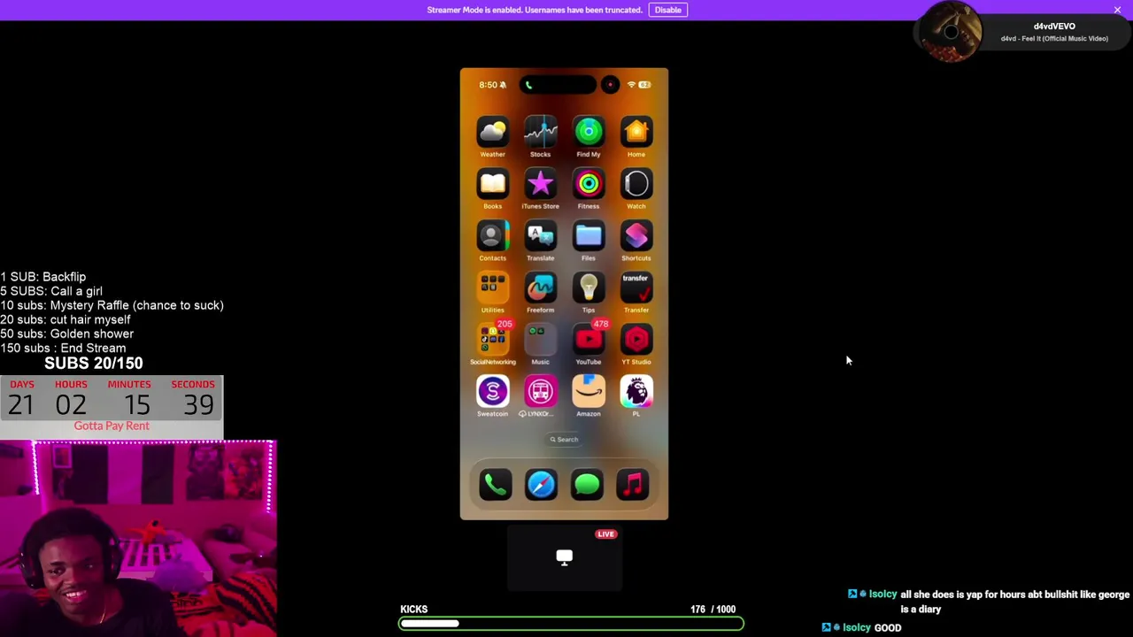
Task: Click the '1 SUB: Backflip' line
Action: tap(43, 277)
